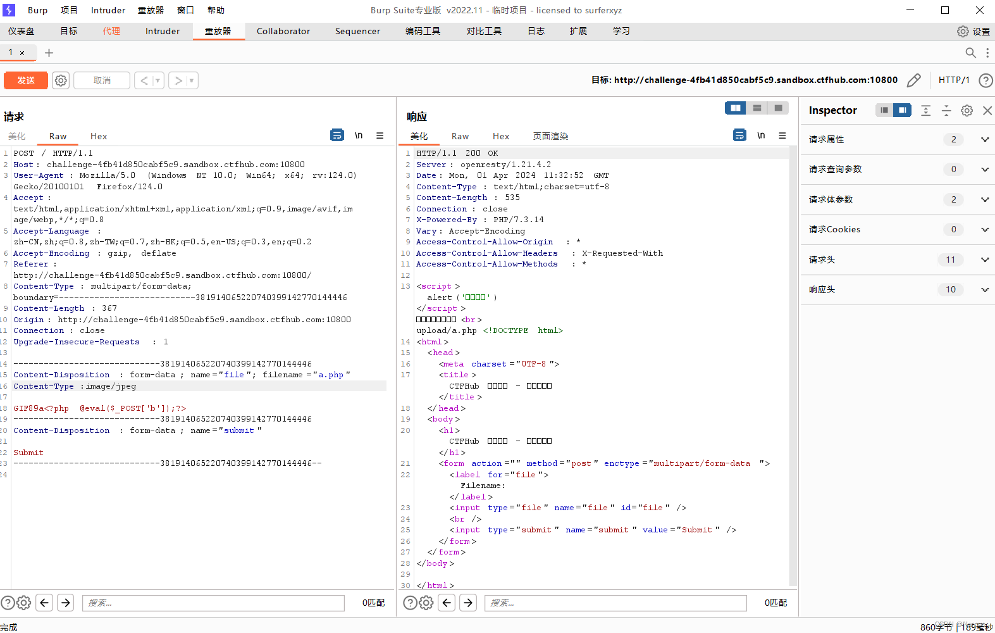995x633 pixels.
Task: Open response 页面渲染 render tab
Action: [550, 136]
